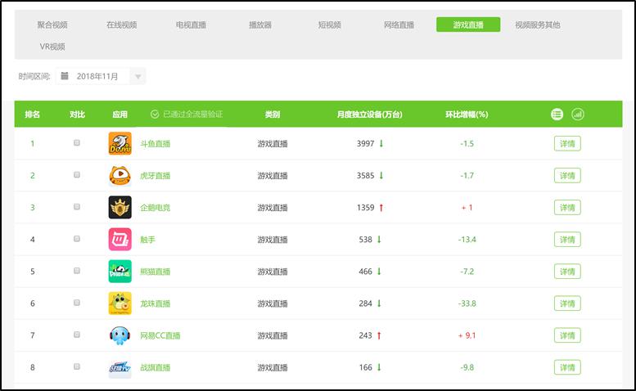Select the 电视直播 category tab
The height and width of the screenshot is (391, 636).
pos(191,25)
